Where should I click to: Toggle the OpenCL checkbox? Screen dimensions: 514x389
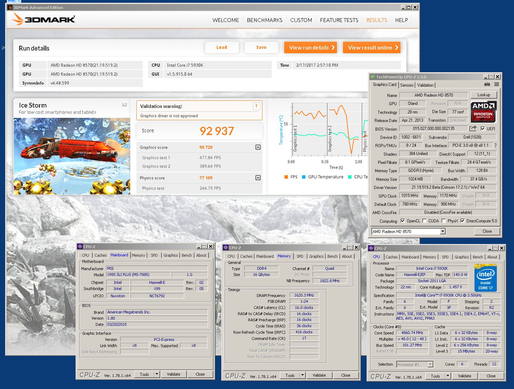403,221
